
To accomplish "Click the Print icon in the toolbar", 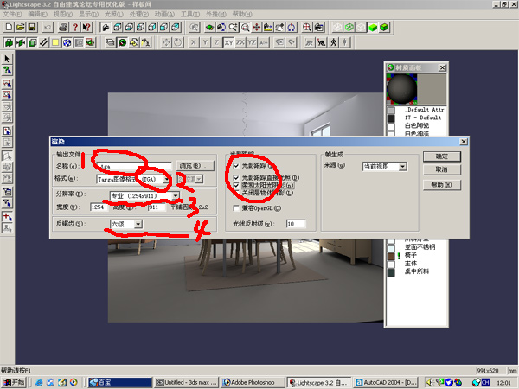I will pyautogui.click(x=63, y=28).
